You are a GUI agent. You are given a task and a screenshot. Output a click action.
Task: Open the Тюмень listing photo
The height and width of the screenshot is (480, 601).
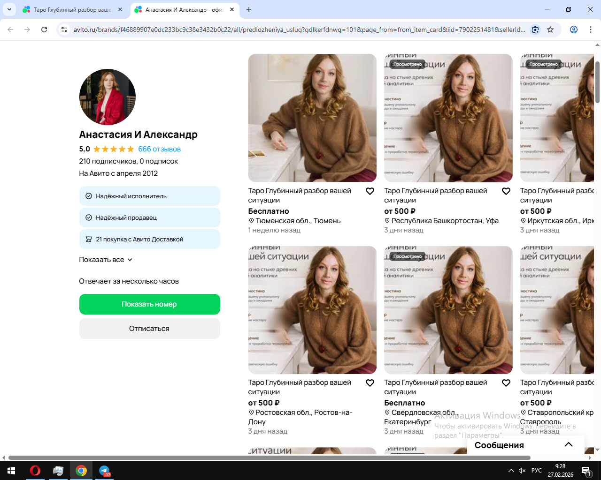pyautogui.click(x=312, y=118)
